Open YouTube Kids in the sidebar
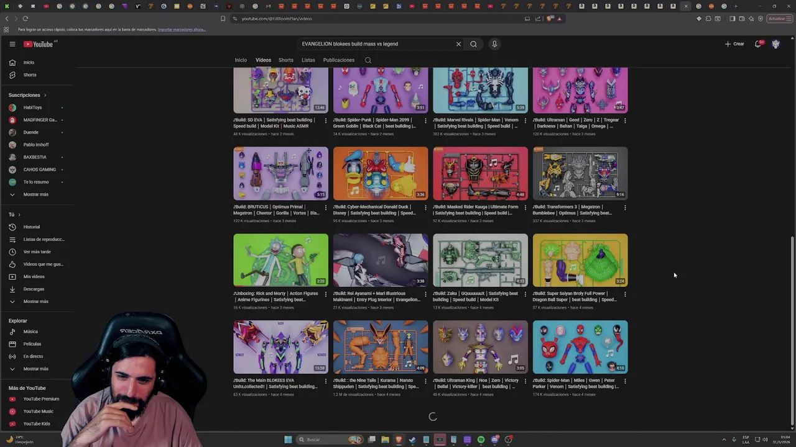The image size is (796, 447). 37,423
